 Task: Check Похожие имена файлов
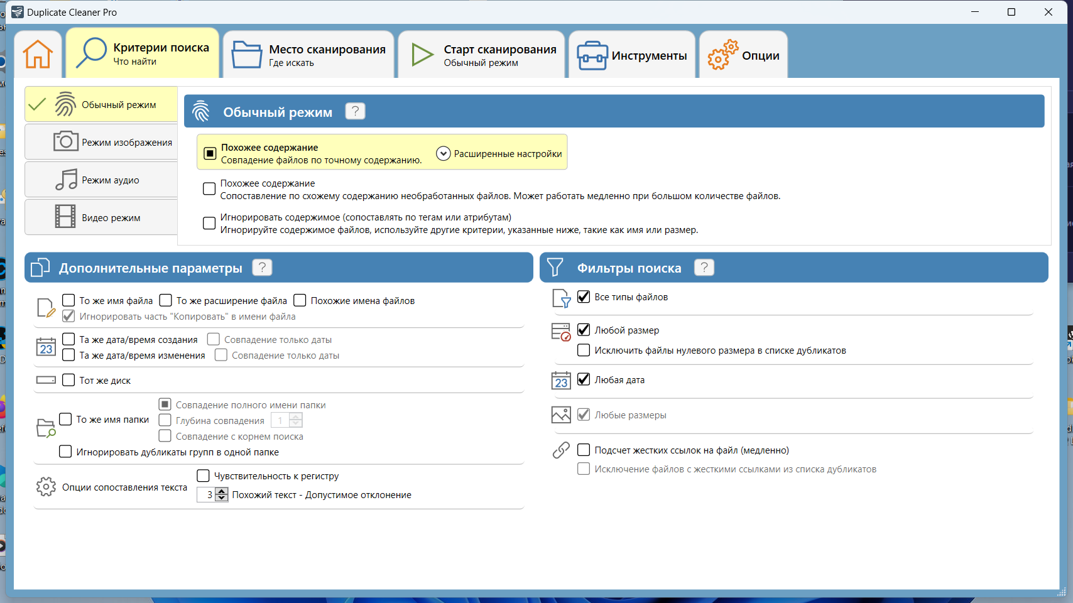300,300
